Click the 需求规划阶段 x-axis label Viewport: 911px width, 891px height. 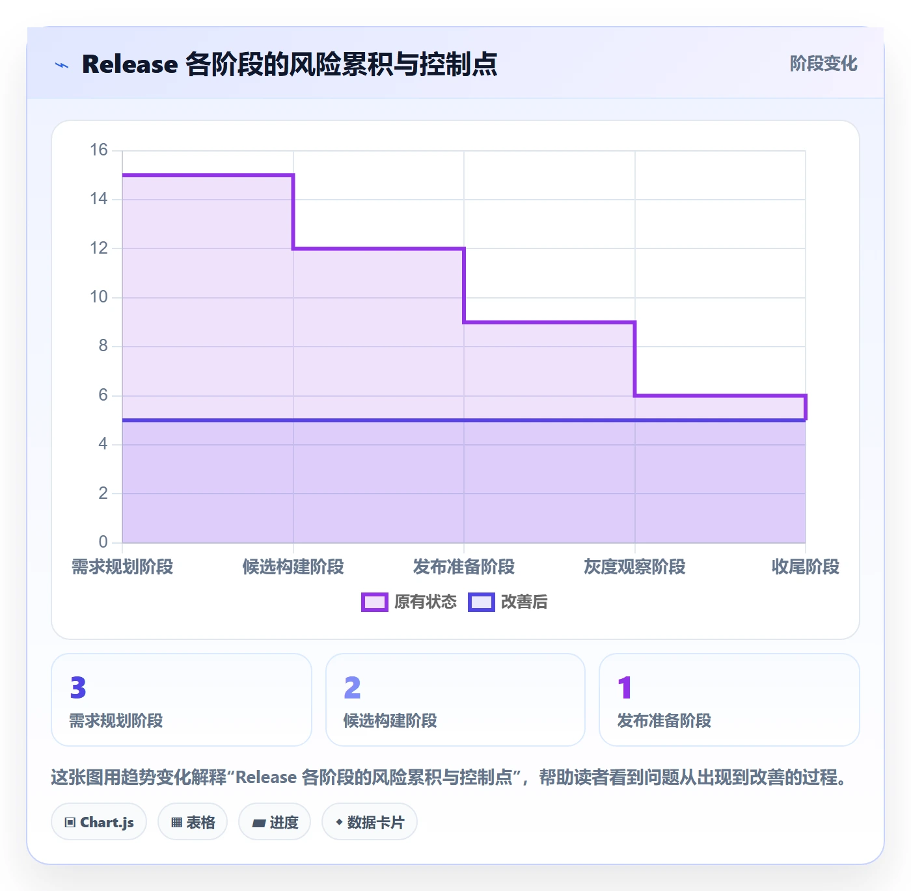(x=122, y=567)
